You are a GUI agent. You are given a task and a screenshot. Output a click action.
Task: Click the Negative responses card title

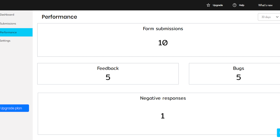[x=163, y=98]
